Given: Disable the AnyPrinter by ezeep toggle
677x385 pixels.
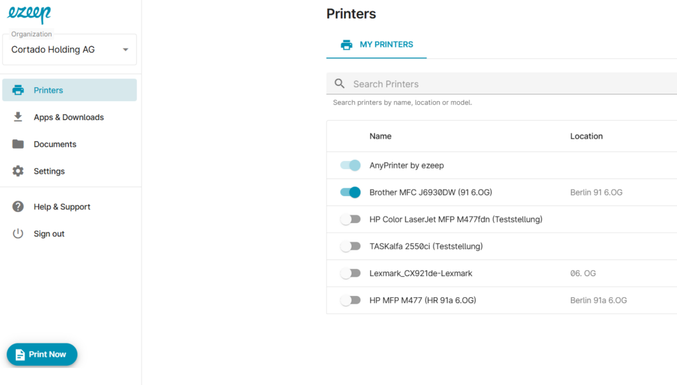Looking at the screenshot, I should pyautogui.click(x=350, y=165).
